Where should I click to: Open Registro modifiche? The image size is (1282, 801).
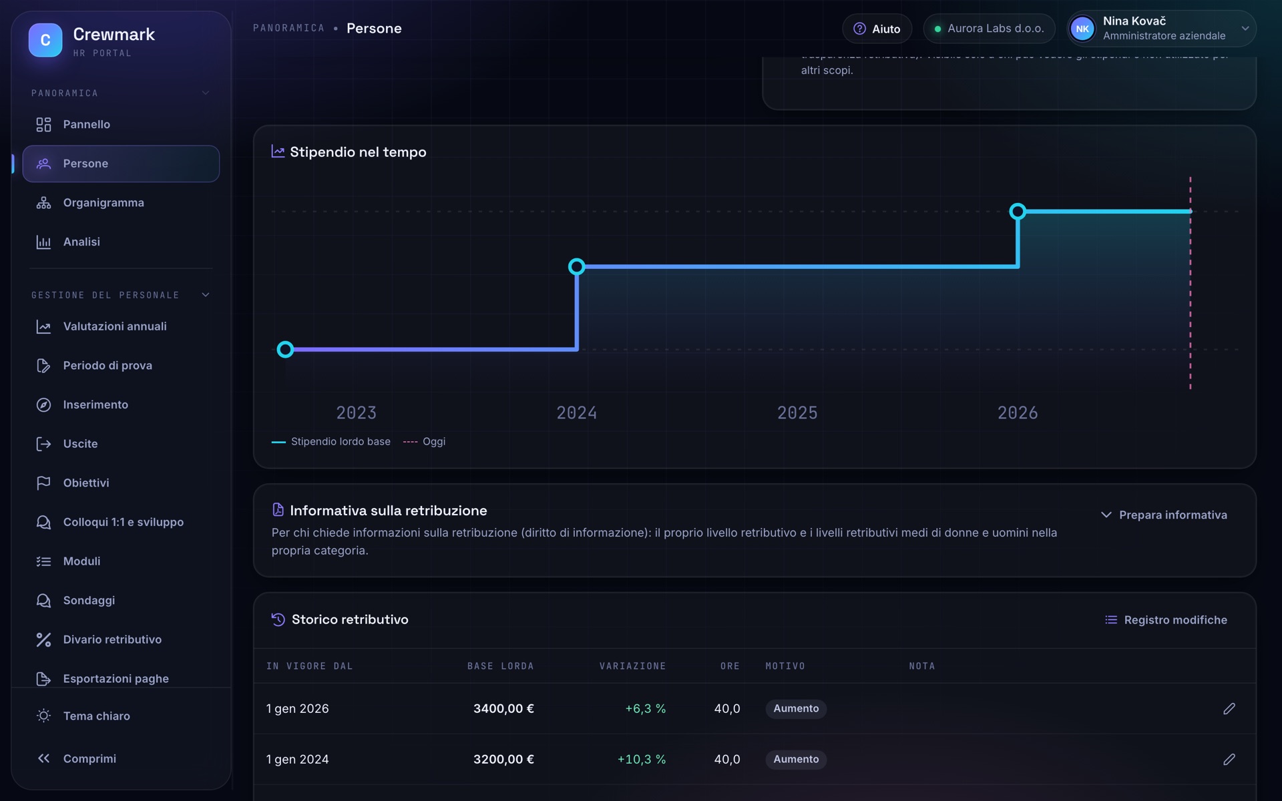click(x=1166, y=620)
